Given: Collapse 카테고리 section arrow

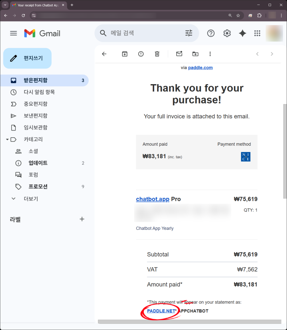Looking at the screenshot, I should [x=7, y=139].
